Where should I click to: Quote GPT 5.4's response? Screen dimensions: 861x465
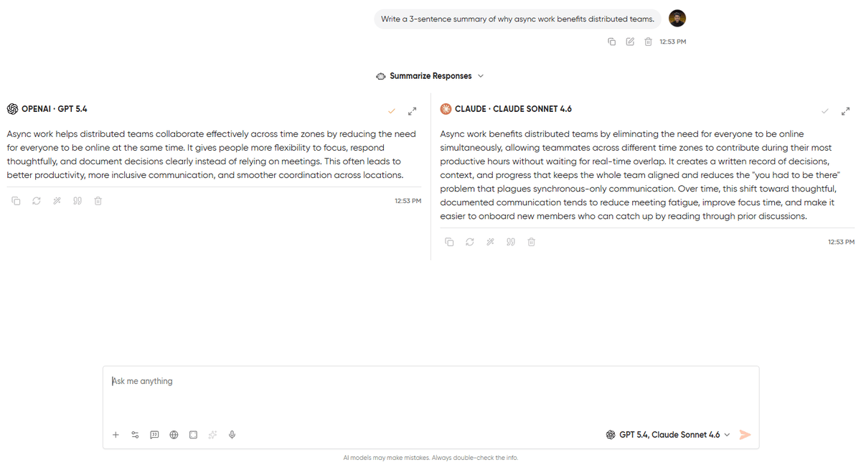[x=77, y=201]
